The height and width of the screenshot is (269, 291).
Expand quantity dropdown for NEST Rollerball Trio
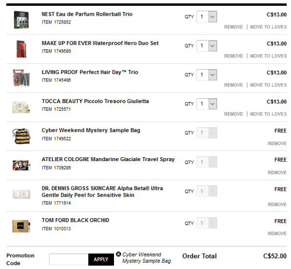[x=207, y=17]
